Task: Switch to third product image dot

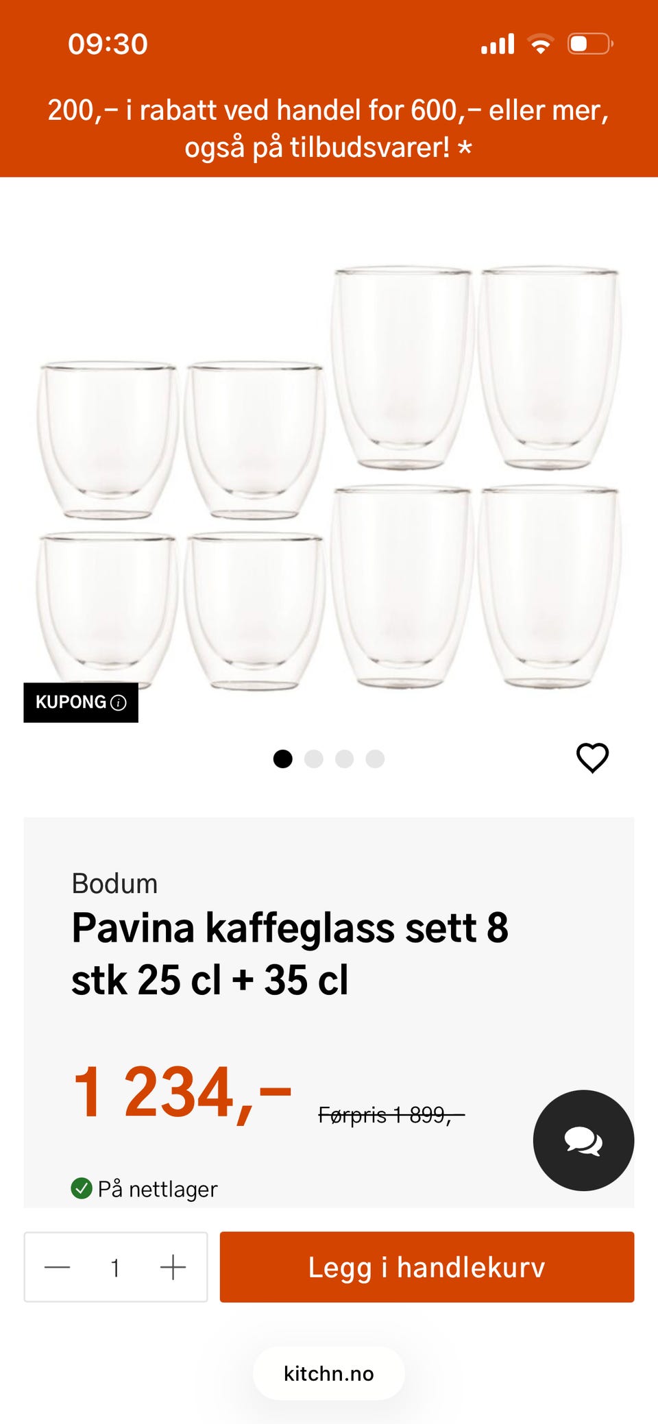Action: (345, 759)
